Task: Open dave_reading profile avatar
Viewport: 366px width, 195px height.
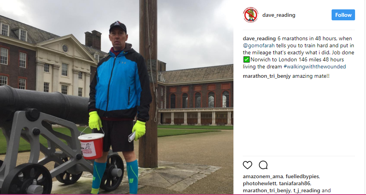Action: click(x=251, y=15)
